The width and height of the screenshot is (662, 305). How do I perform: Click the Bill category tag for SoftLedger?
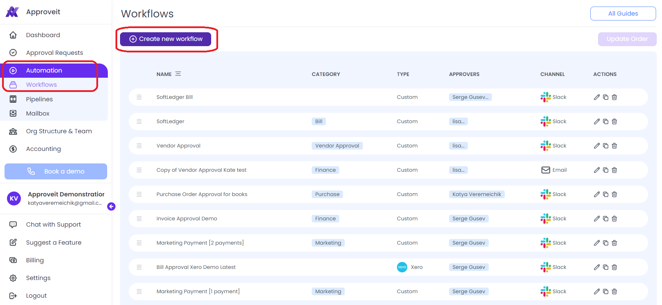point(319,121)
